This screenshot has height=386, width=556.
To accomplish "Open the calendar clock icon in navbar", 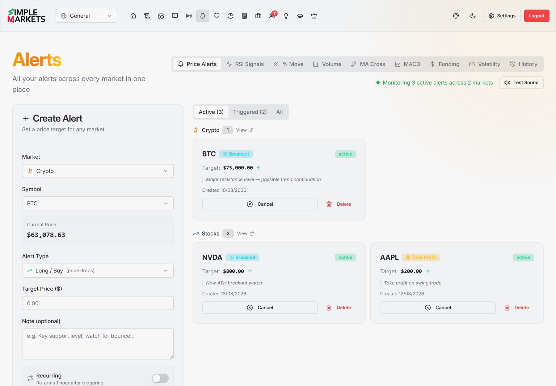I will (x=161, y=16).
